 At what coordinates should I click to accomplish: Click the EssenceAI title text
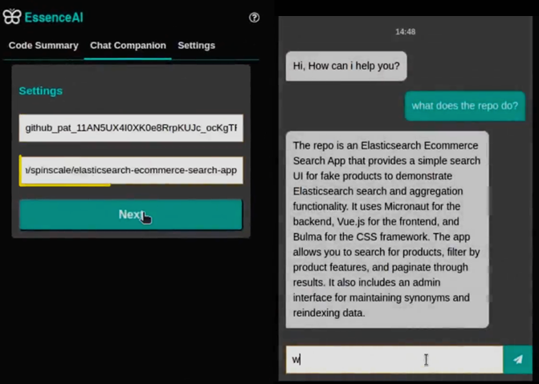pyautogui.click(x=54, y=17)
